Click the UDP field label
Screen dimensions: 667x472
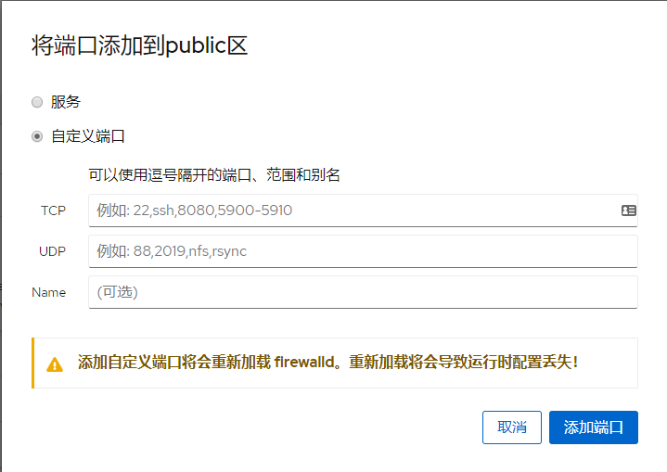click(x=52, y=251)
